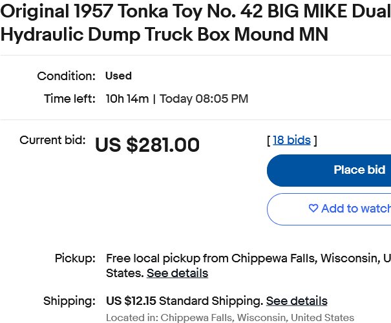The height and width of the screenshot is (323, 391).
Task: Click the Original 1957 Tonka Toy title line
Action: click(195, 12)
